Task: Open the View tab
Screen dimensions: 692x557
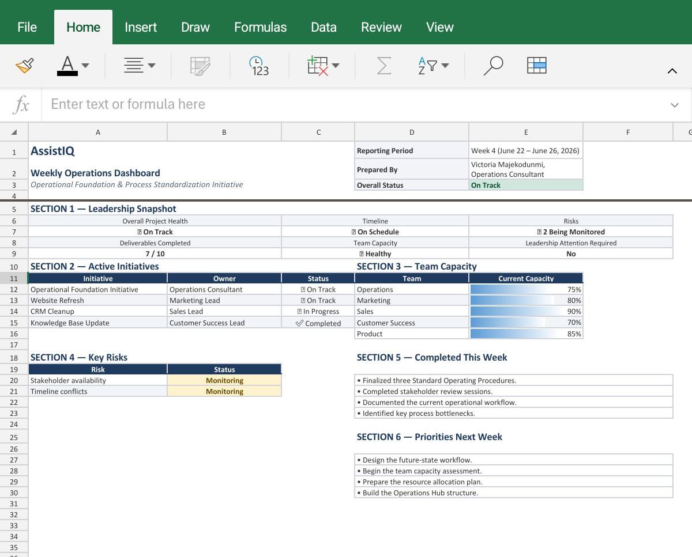Action: (x=439, y=27)
